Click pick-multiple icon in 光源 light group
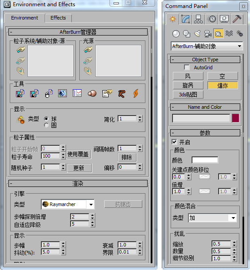 (x=88, y=60)
